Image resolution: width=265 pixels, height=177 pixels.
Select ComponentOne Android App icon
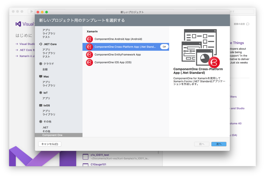click(x=89, y=39)
